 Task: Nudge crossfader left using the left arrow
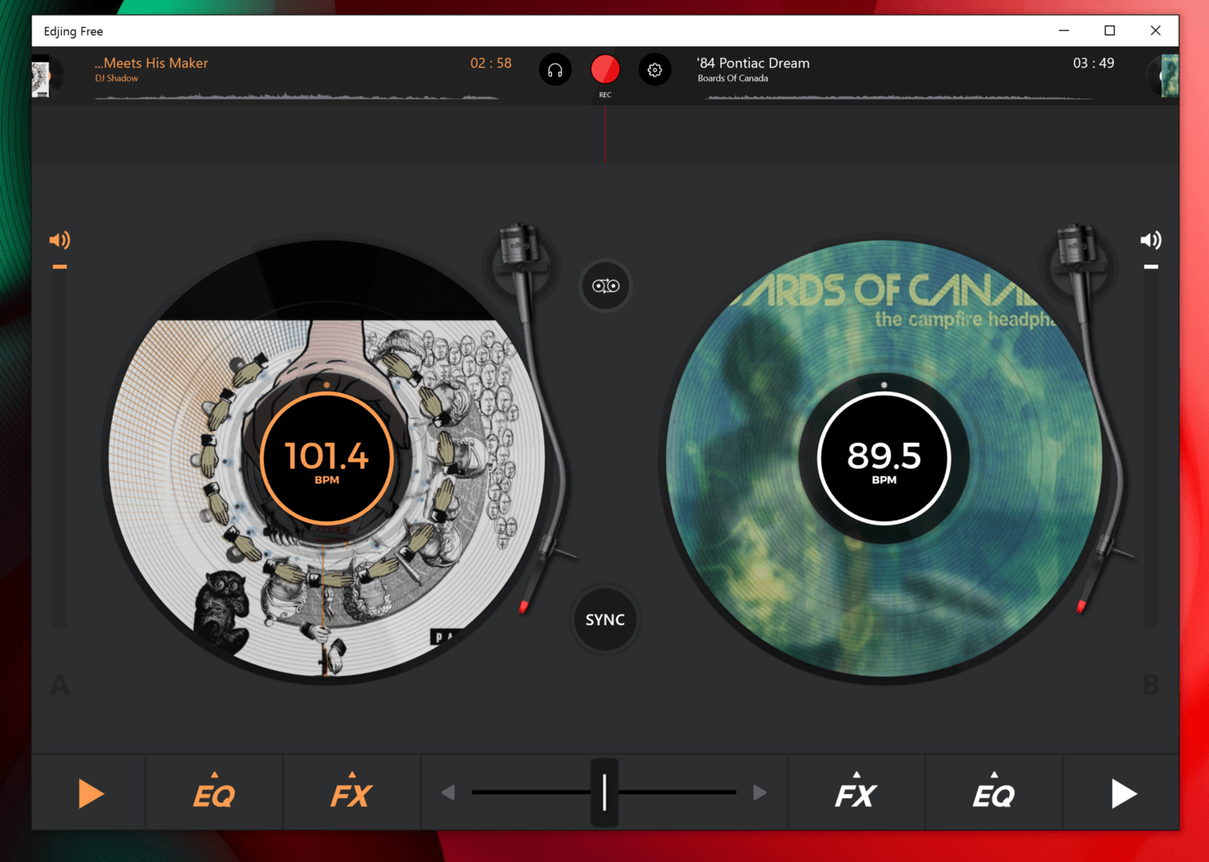tap(448, 792)
